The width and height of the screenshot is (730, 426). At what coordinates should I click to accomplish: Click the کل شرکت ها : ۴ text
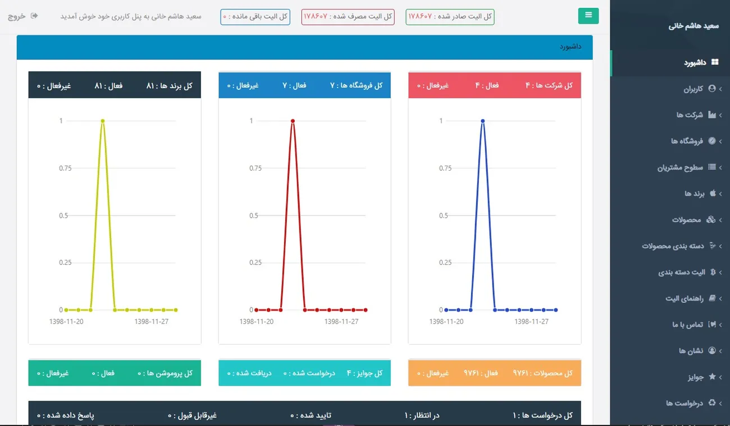click(x=549, y=85)
